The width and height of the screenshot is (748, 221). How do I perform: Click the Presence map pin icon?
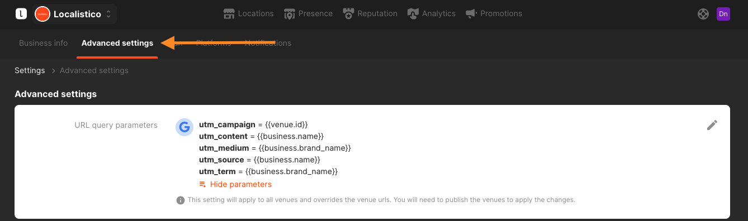click(x=289, y=13)
